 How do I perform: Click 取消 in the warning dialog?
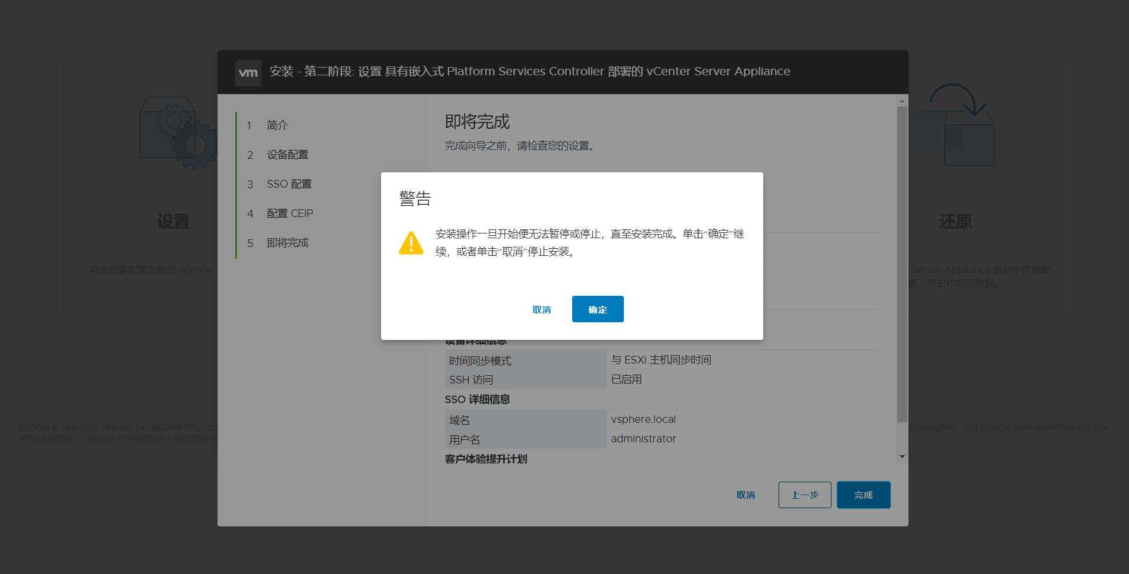coord(542,309)
